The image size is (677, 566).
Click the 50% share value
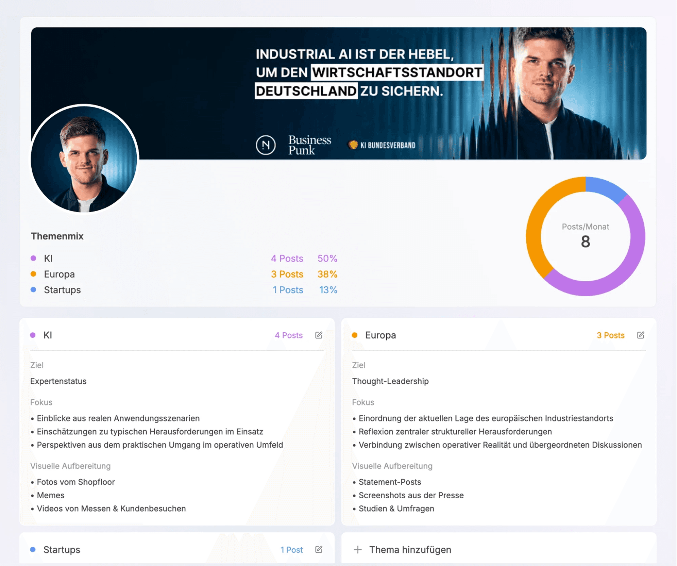pos(327,259)
